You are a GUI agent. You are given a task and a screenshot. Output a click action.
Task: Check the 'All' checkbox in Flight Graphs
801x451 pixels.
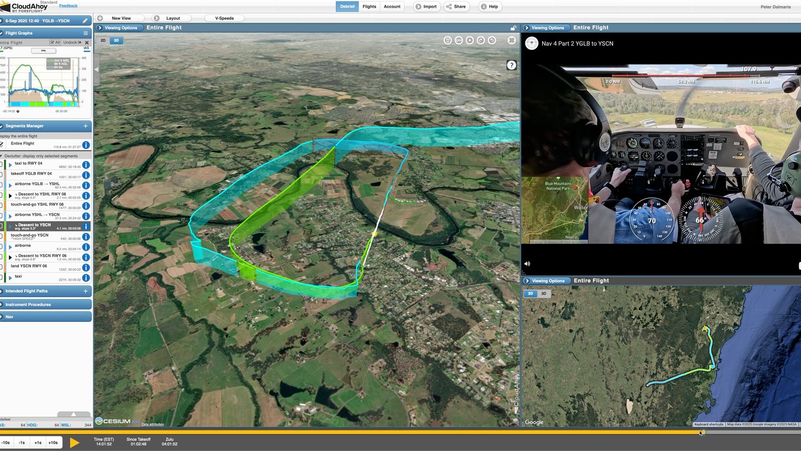[x=52, y=42]
